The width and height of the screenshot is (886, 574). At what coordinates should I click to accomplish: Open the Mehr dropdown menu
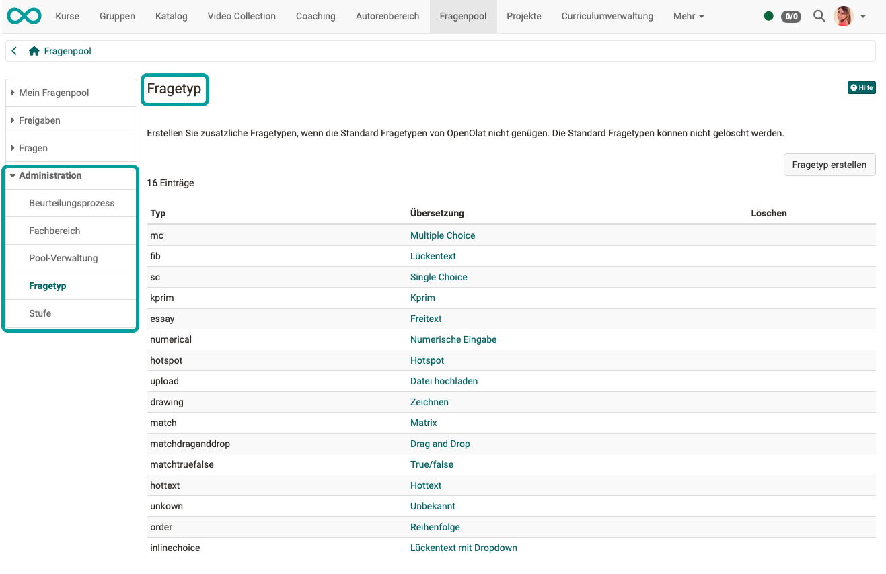(x=688, y=16)
